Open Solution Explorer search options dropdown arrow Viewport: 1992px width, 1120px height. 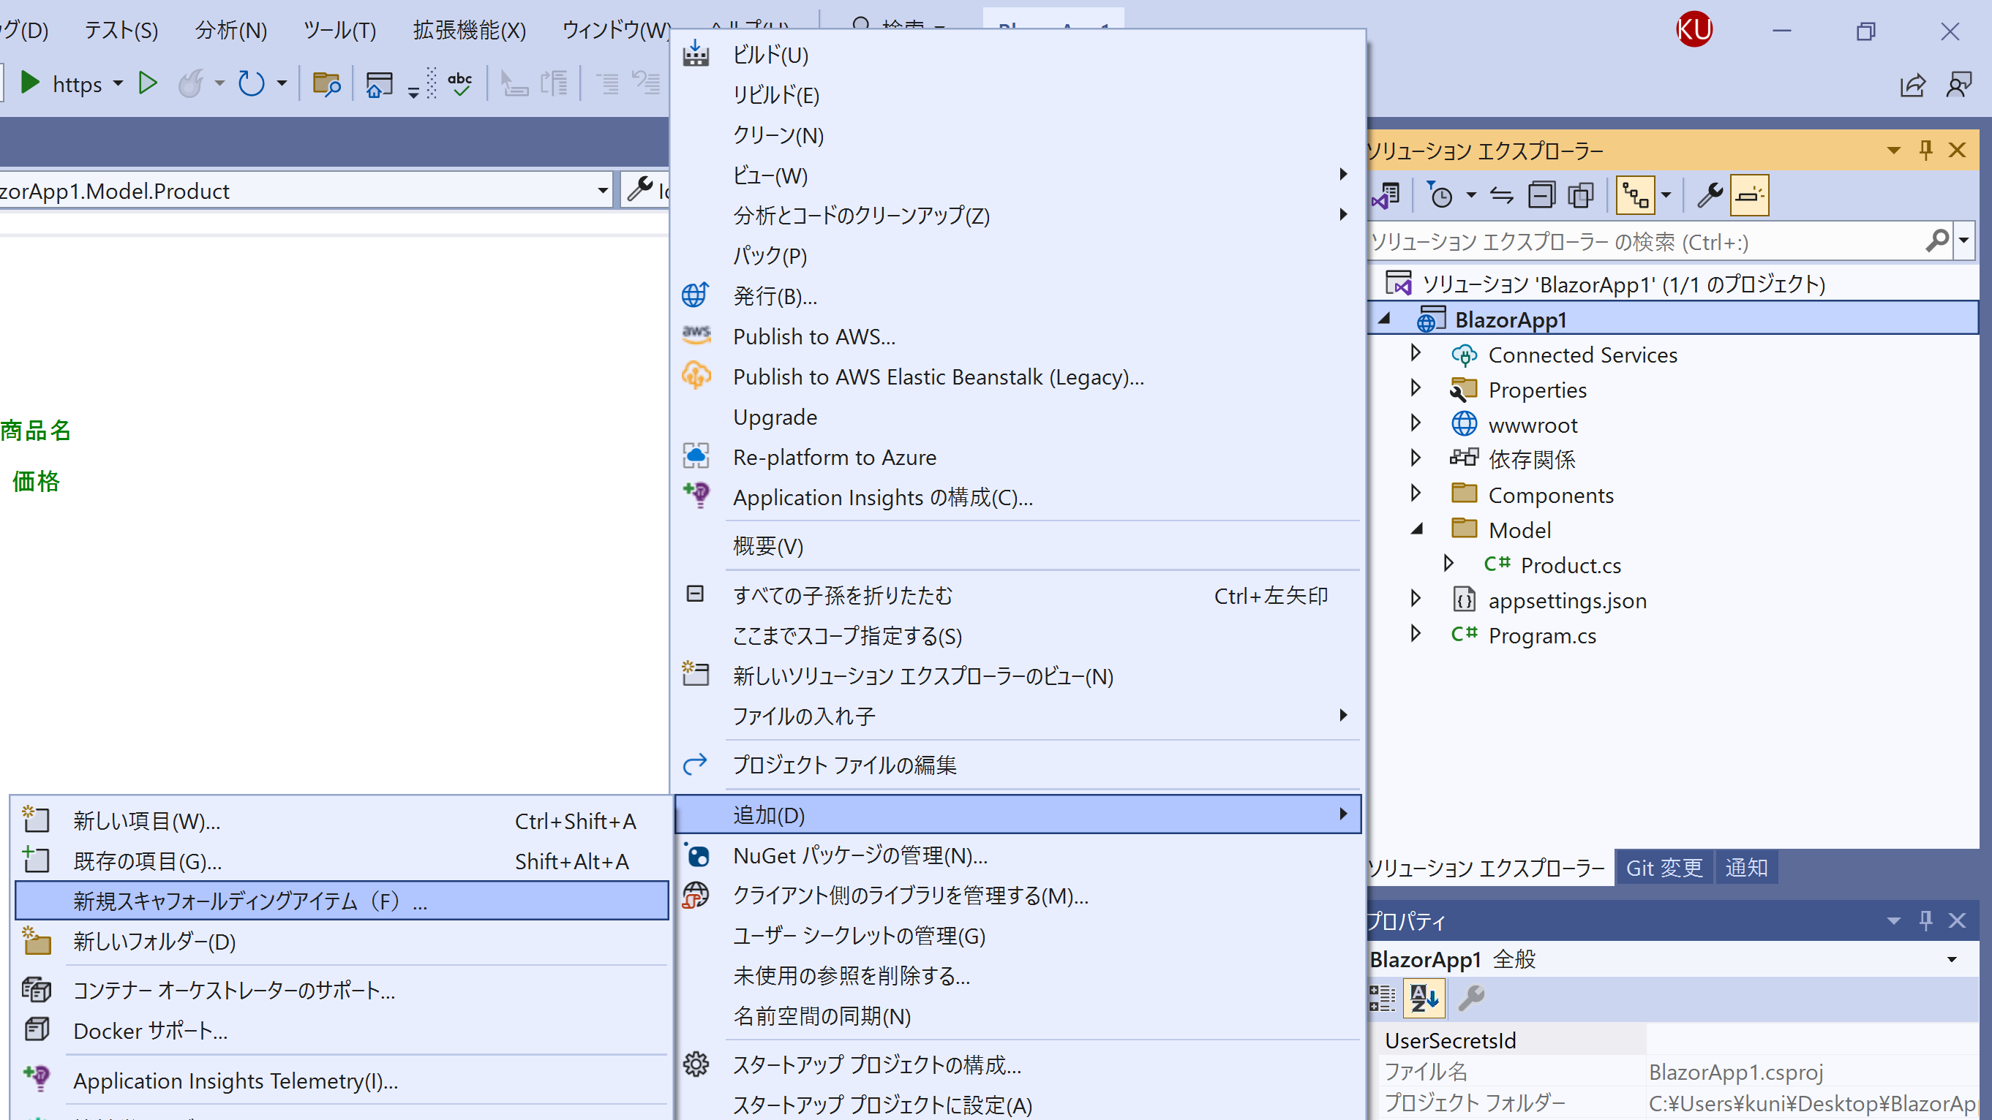(1963, 241)
